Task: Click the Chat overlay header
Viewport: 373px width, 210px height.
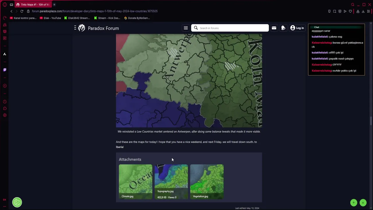Action: 336,27
